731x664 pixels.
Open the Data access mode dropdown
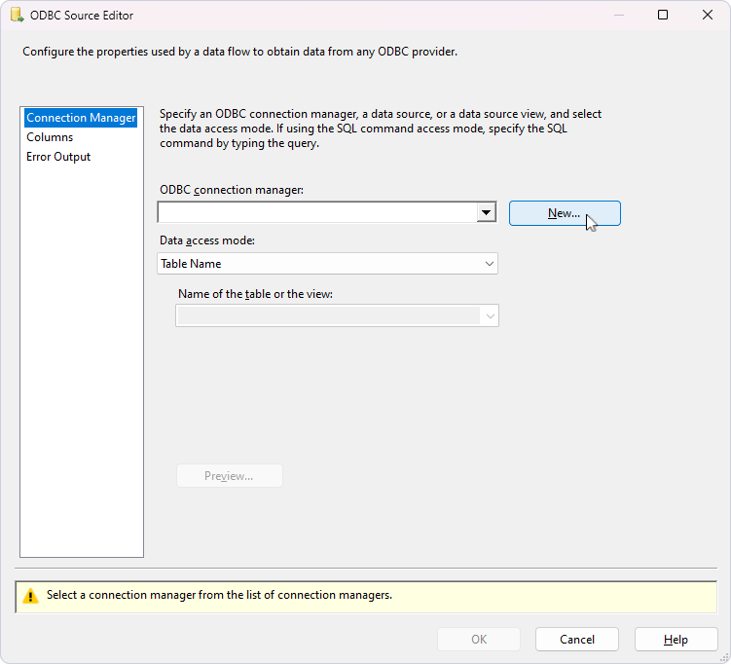point(327,264)
